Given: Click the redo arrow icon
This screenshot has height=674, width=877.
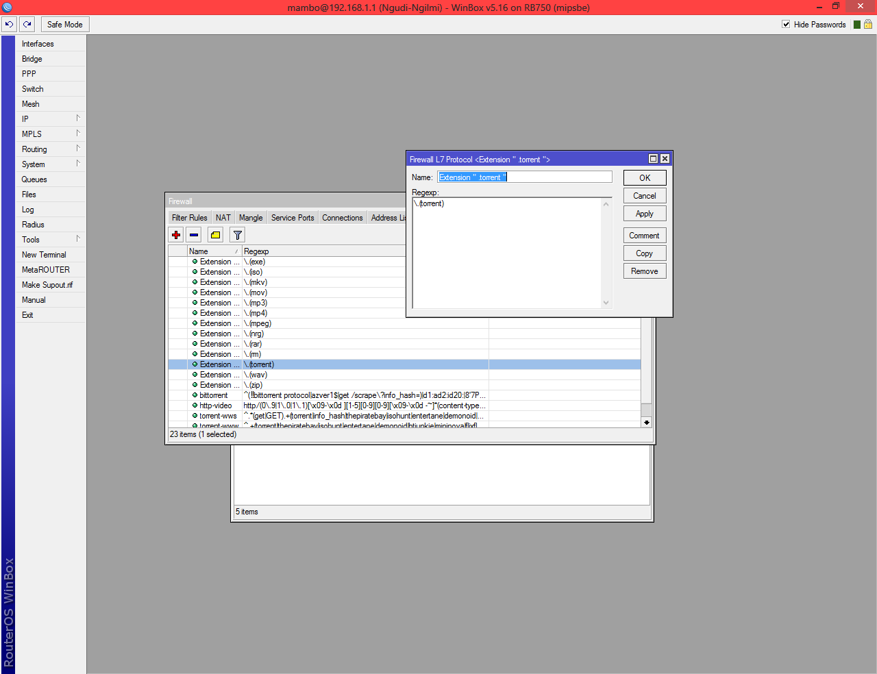Looking at the screenshot, I should (27, 24).
